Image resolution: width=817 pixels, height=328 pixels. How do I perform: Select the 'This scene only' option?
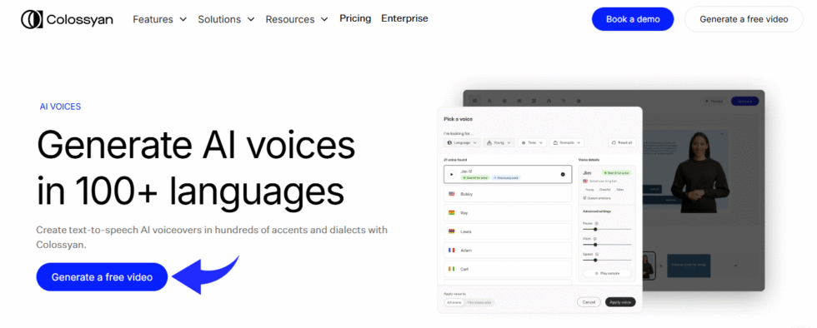479,302
